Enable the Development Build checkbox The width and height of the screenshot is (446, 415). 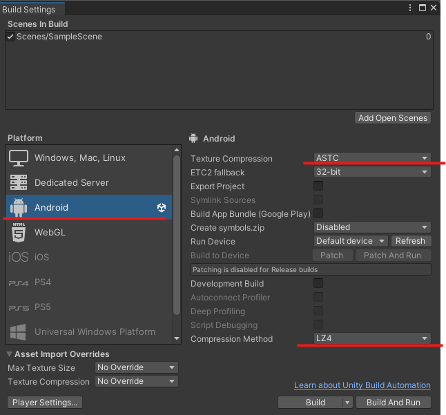[x=318, y=283]
